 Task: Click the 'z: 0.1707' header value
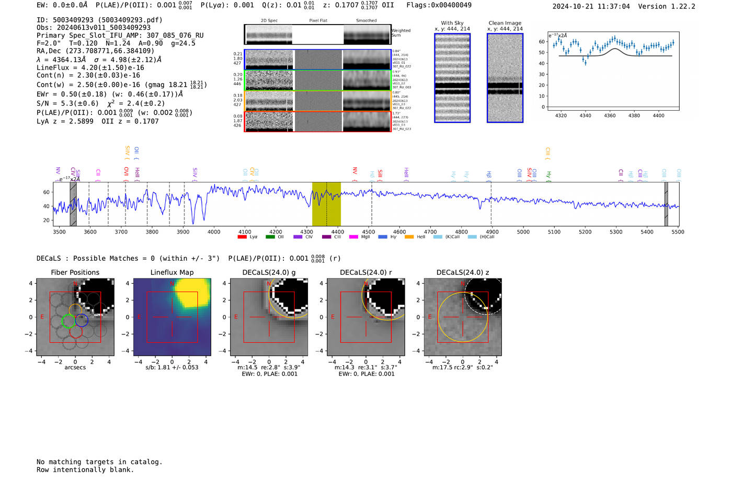pos(341,5)
